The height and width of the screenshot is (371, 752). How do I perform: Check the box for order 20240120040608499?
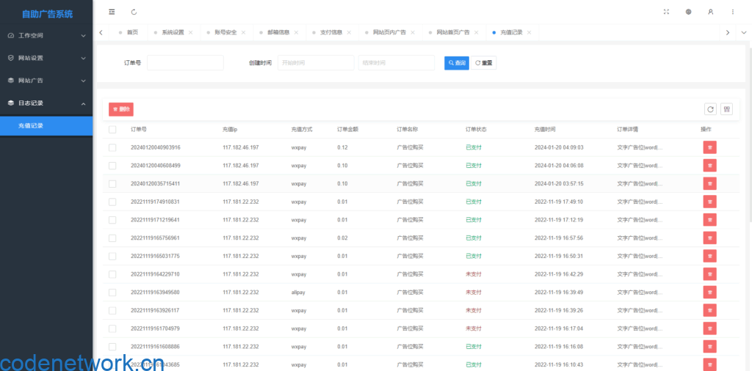click(x=112, y=166)
